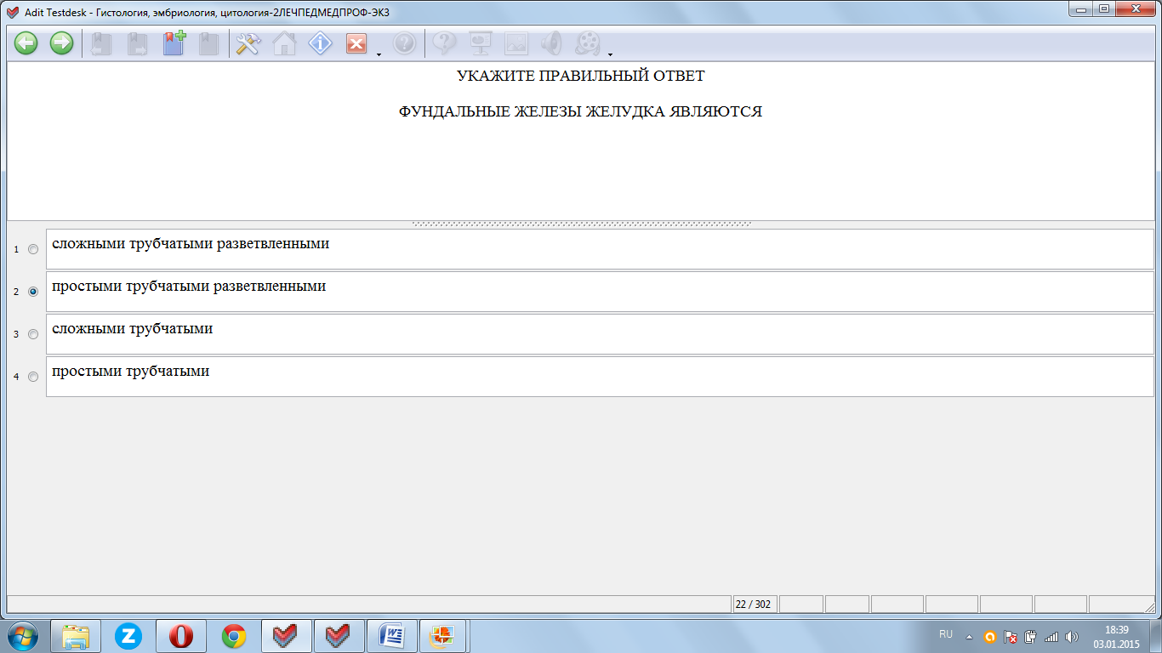The height and width of the screenshot is (653, 1162).
Task: Click the Show desktop strip at the taskbar end
Action: tap(1155, 636)
